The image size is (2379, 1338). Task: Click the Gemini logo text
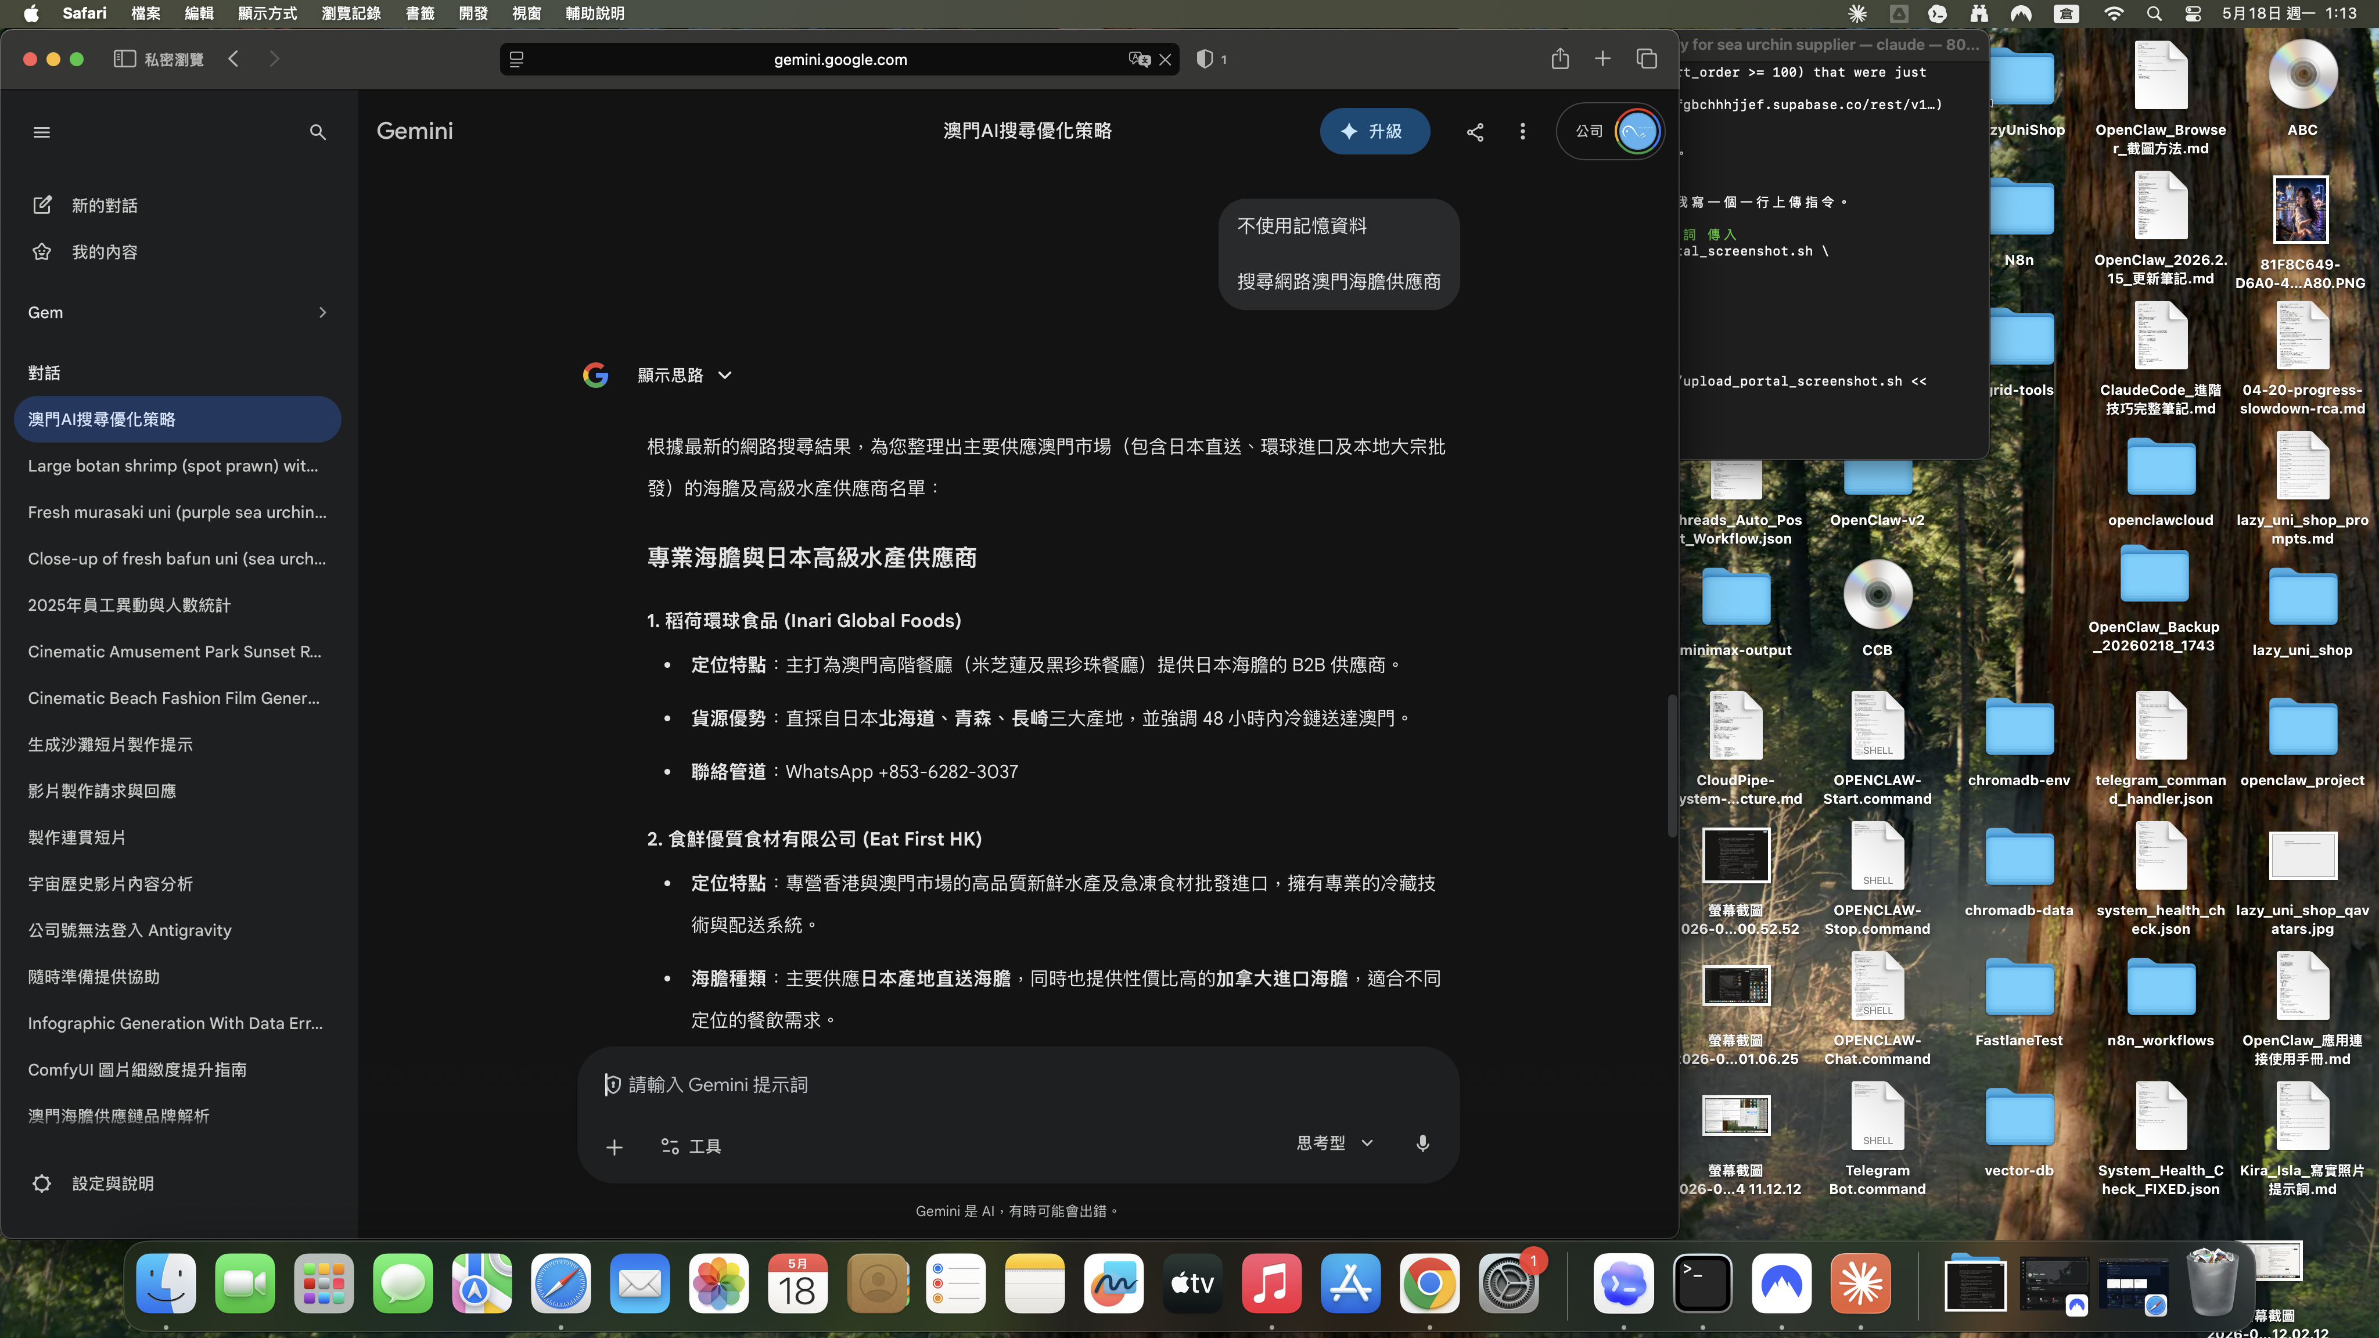point(415,131)
